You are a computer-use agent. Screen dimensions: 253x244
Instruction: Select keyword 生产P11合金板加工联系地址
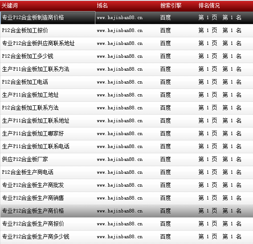coord(36,120)
